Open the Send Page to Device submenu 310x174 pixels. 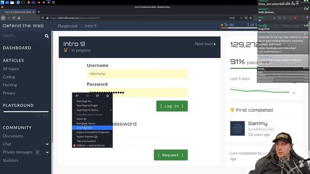point(93,110)
